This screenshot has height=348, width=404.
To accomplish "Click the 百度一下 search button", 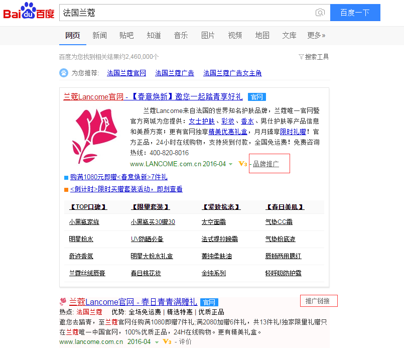I will (x=355, y=12).
